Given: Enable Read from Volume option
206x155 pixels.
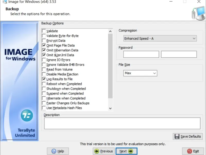Looking at the screenshot, I should (x=44, y=69).
